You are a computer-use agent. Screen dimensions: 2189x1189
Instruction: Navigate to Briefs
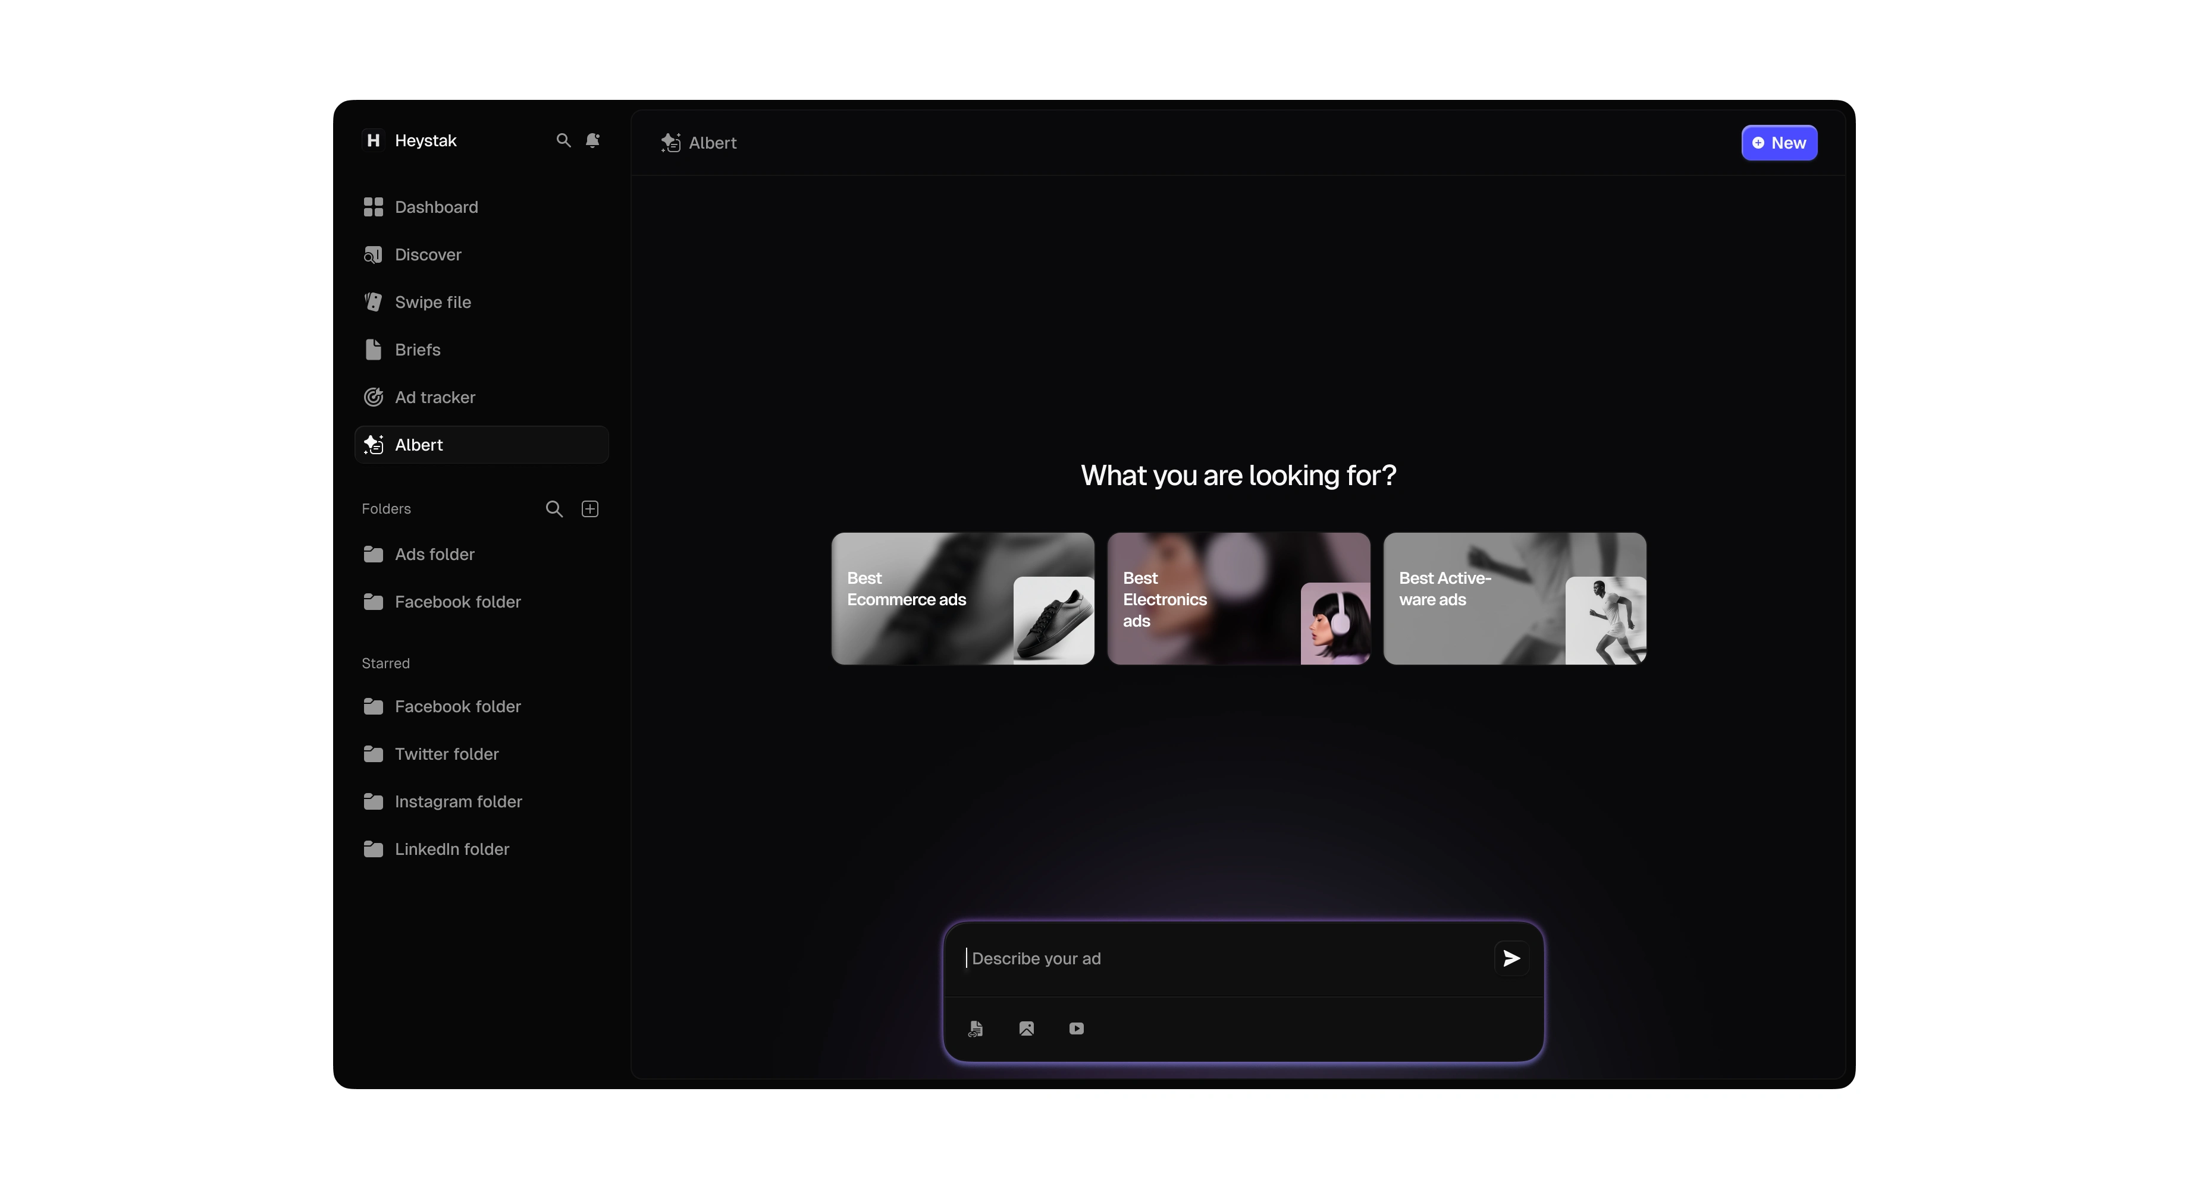[x=417, y=350]
